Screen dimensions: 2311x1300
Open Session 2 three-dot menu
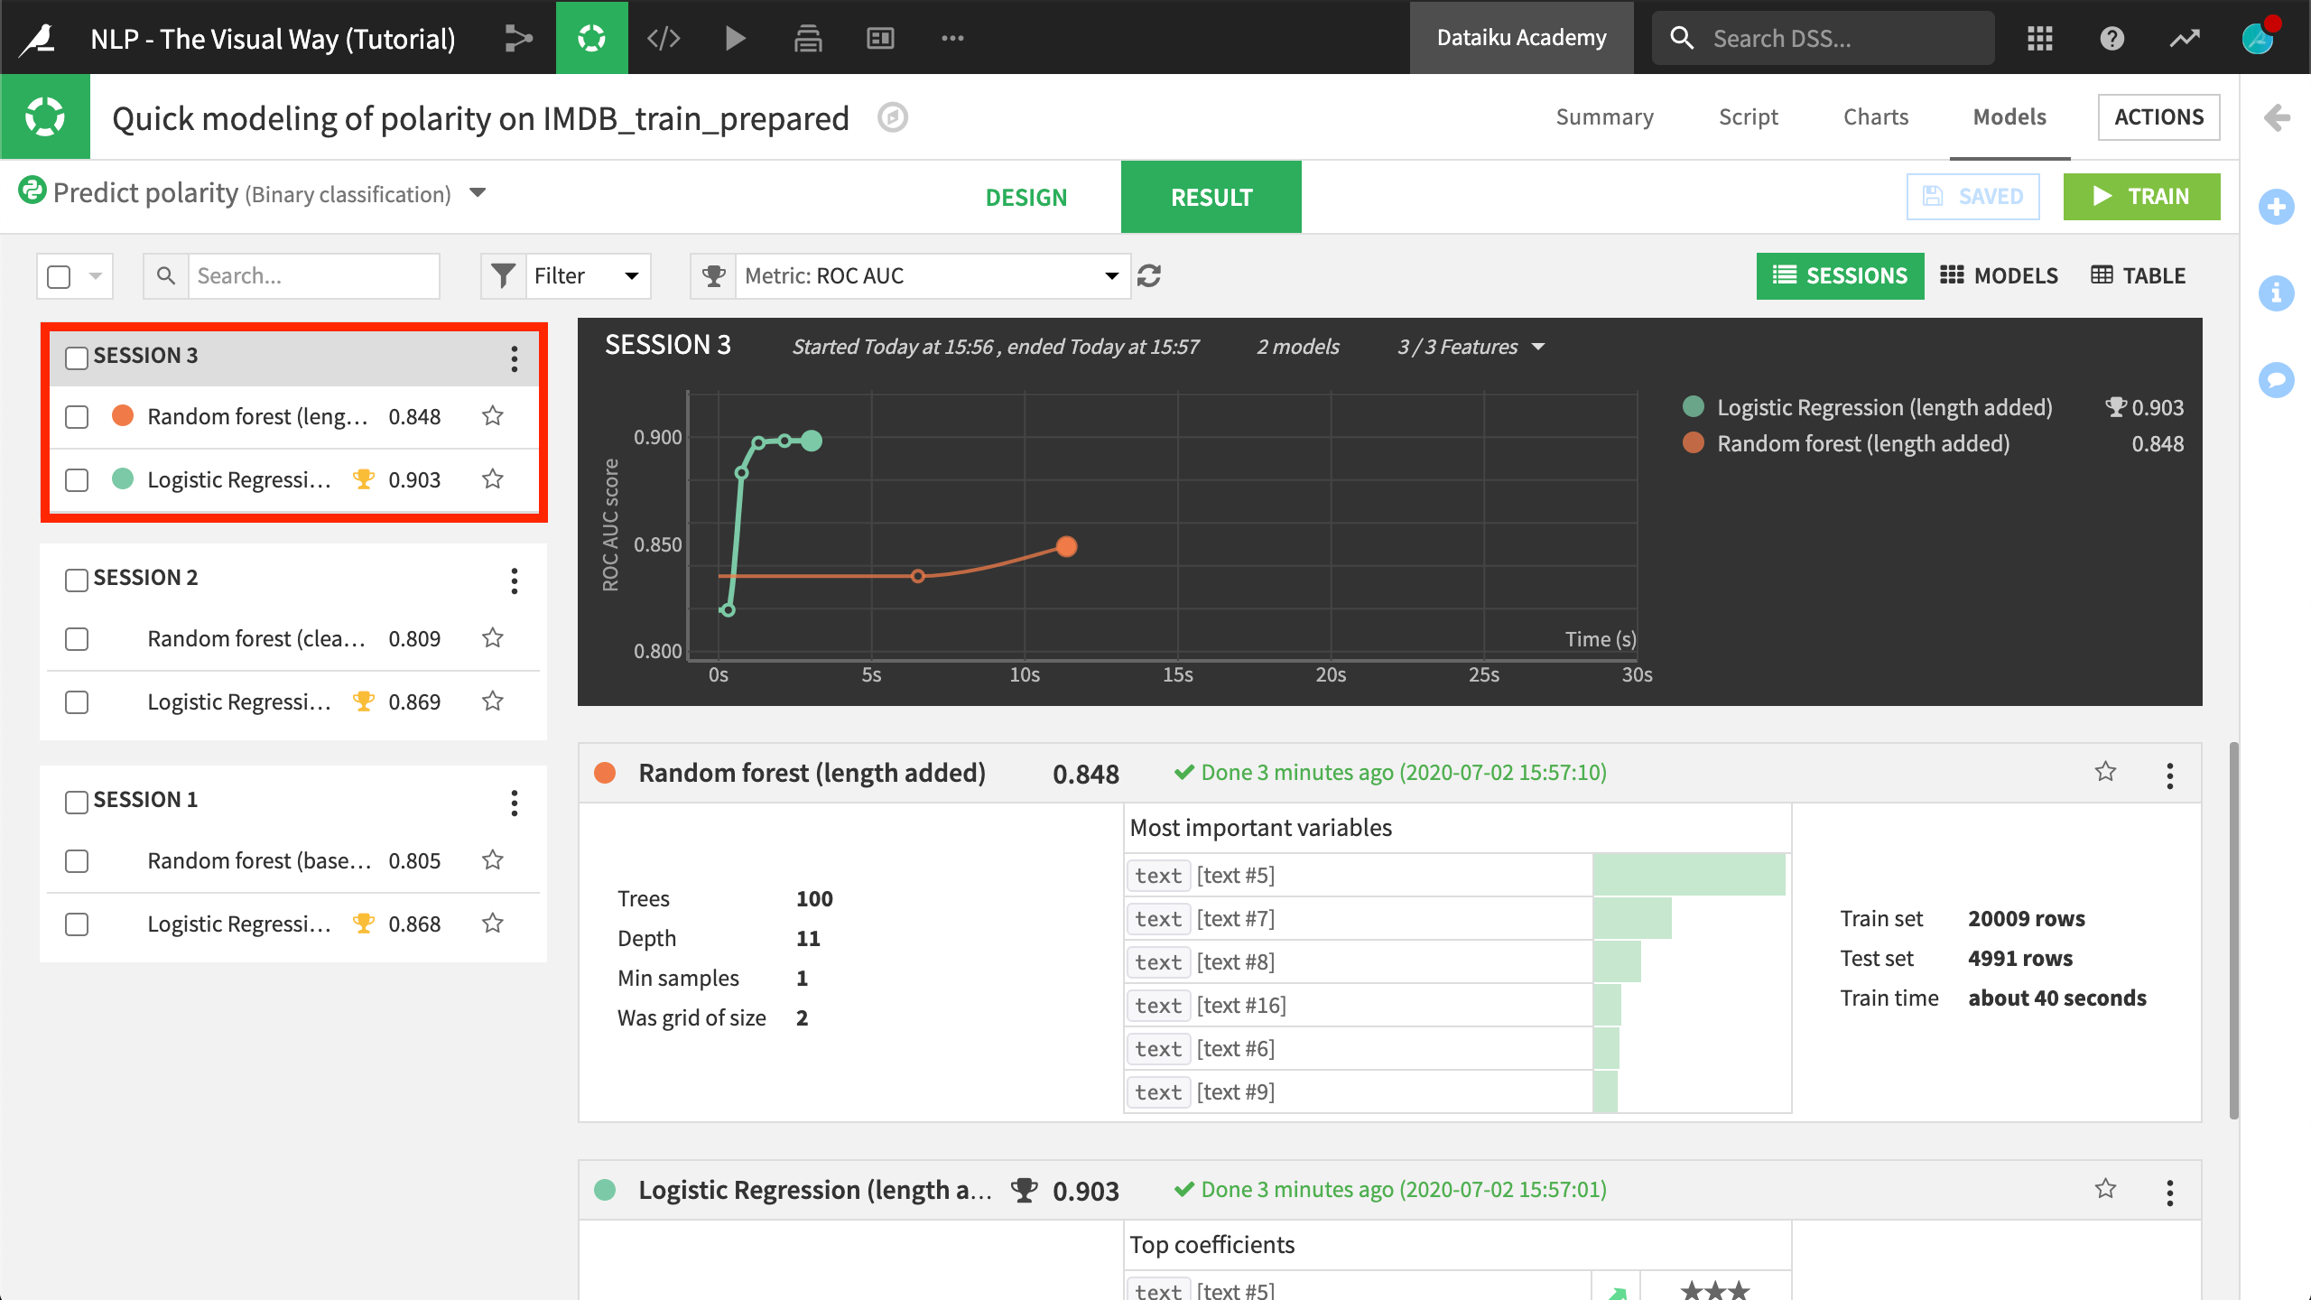point(515,580)
